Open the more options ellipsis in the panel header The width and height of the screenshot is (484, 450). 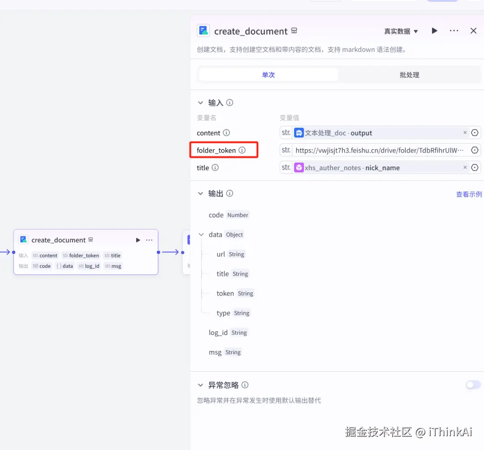(x=454, y=30)
